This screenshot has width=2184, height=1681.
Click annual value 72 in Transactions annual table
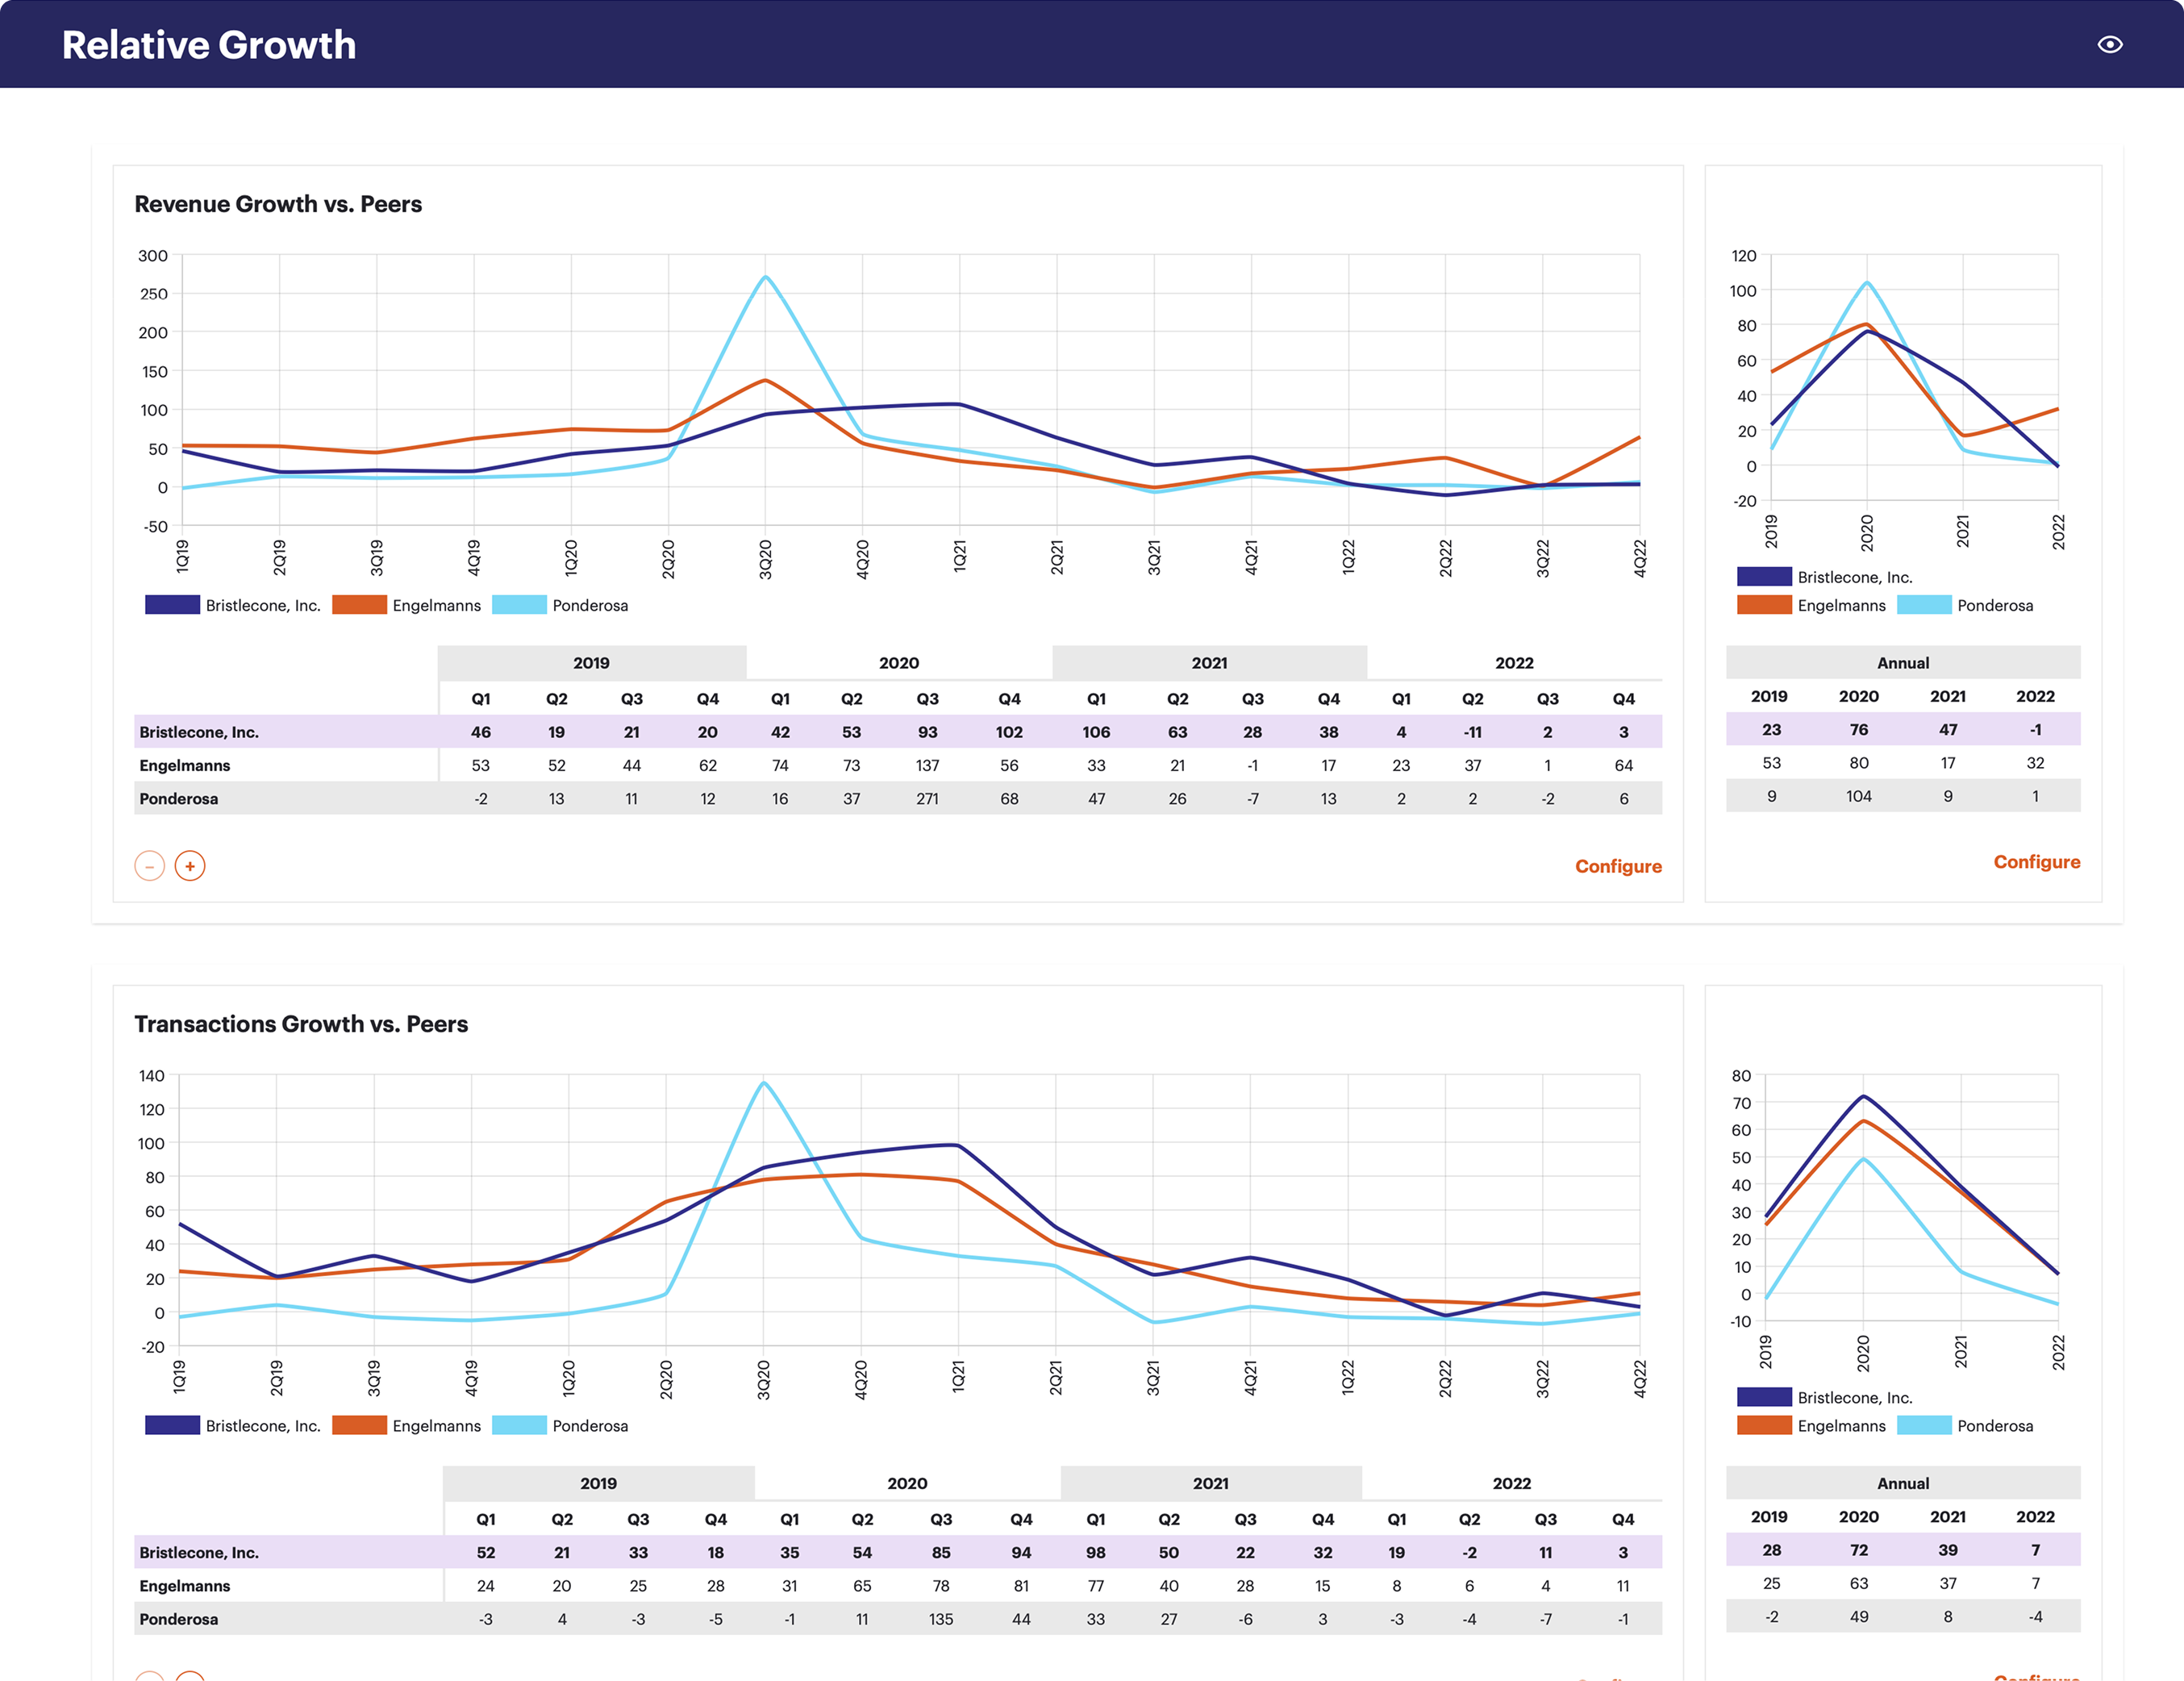(1859, 1550)
